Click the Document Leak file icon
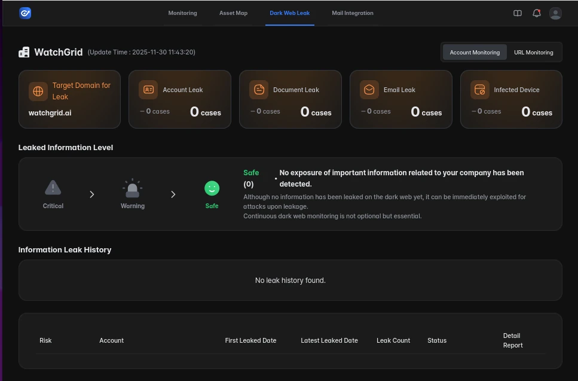 pos(259,90)
